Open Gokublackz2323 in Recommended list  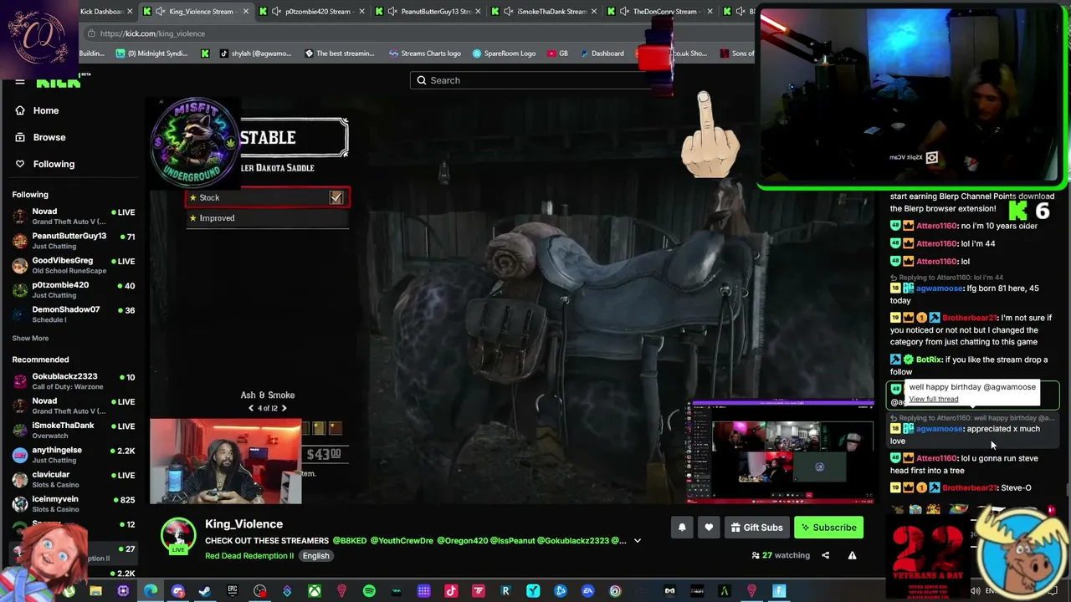pyautogui.click(x=74, y=381)
